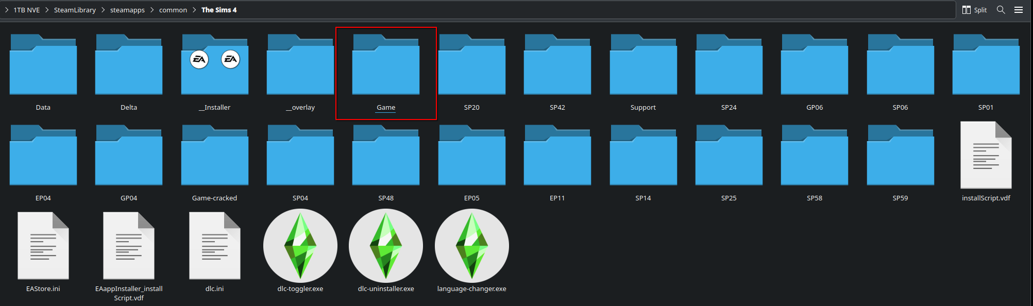Select the SP06 folder
Viewport: 1033px width, 306px height.
click(900, 64)
